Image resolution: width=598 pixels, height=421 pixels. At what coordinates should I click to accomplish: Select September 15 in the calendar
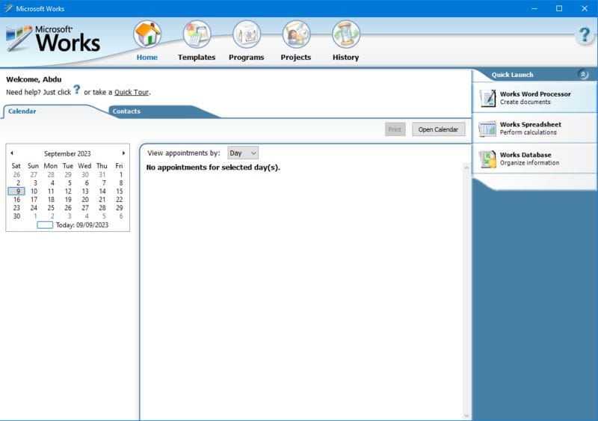point(119,191)
